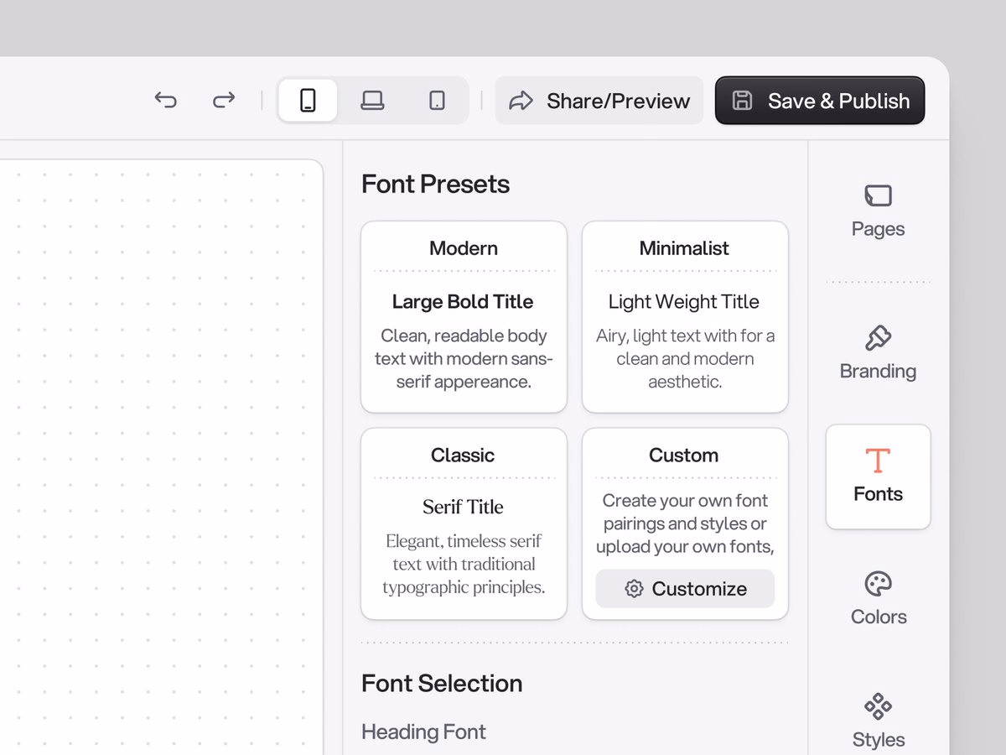Click the gear icon in Customize
Image resolution: width=1006 pixels, height=755 pixels.
(635, 589)
